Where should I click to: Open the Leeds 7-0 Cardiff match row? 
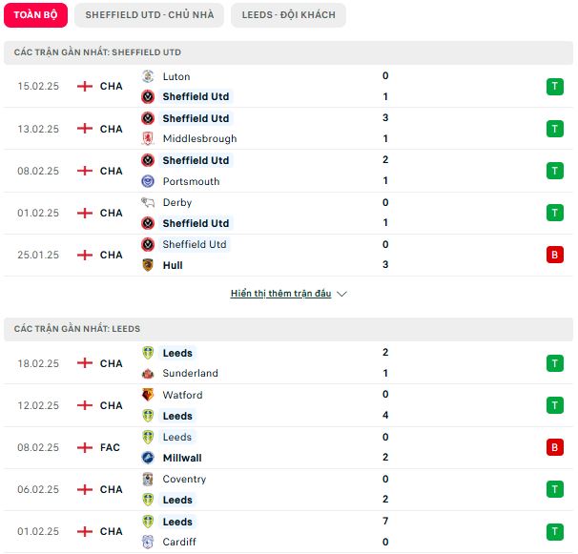(x=288, y=531)
